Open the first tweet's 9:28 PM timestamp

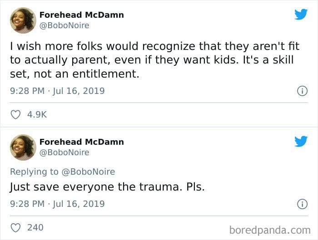(57, 91)
